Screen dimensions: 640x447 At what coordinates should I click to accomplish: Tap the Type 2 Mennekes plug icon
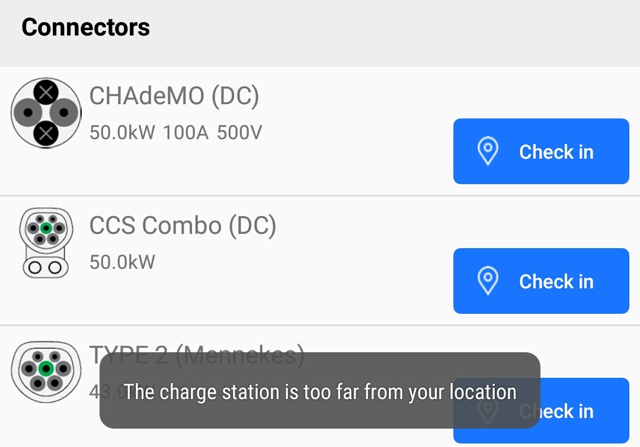pyautogui.click(x=46, y=371)
